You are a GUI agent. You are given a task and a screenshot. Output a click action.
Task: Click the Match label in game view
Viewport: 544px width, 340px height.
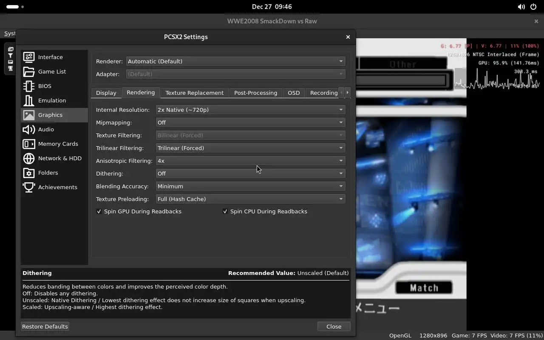[x=424, y=288]
